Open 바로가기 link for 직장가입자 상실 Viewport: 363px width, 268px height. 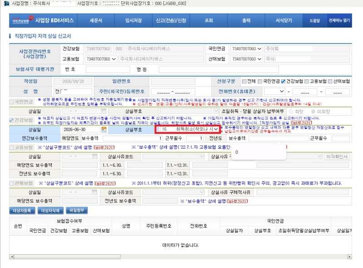[301, 122]
